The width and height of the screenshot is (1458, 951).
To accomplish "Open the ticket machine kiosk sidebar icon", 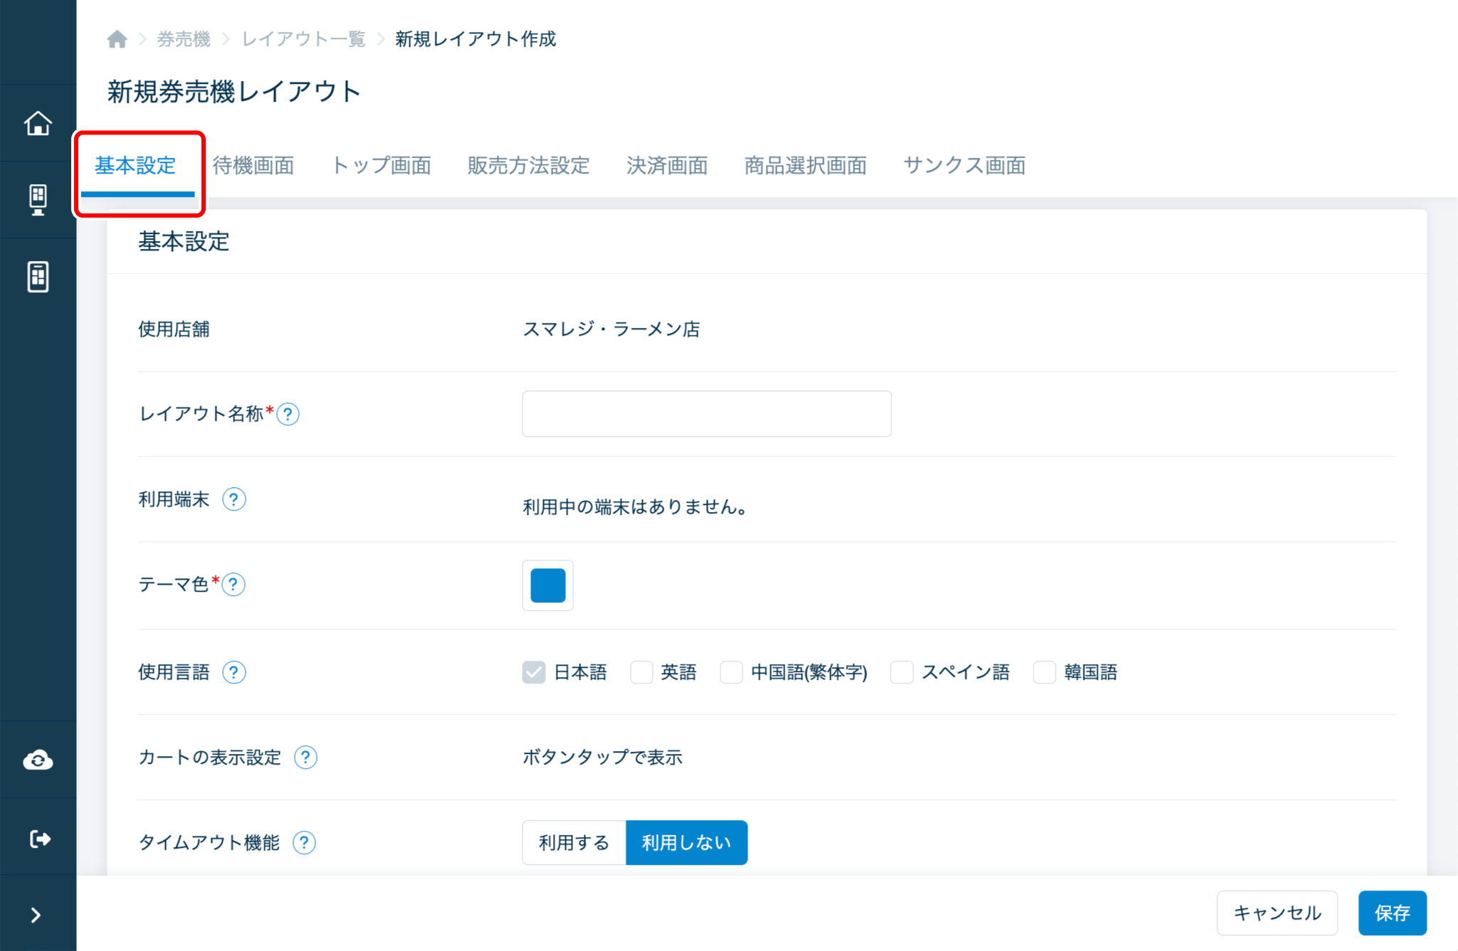I will point(38,200).
